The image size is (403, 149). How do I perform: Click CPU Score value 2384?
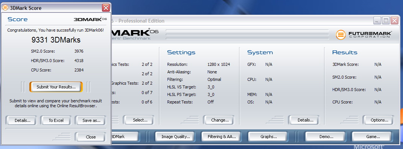coord(79,70)
